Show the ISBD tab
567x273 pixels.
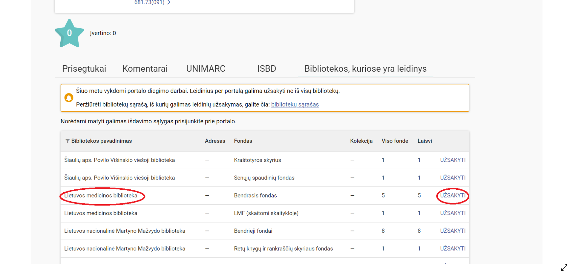tap(266, 69)
